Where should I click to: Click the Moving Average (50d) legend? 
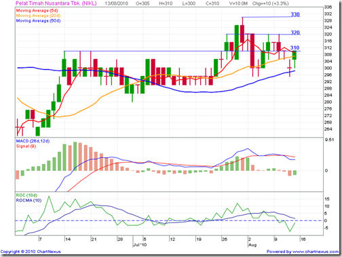pos(38,20)
